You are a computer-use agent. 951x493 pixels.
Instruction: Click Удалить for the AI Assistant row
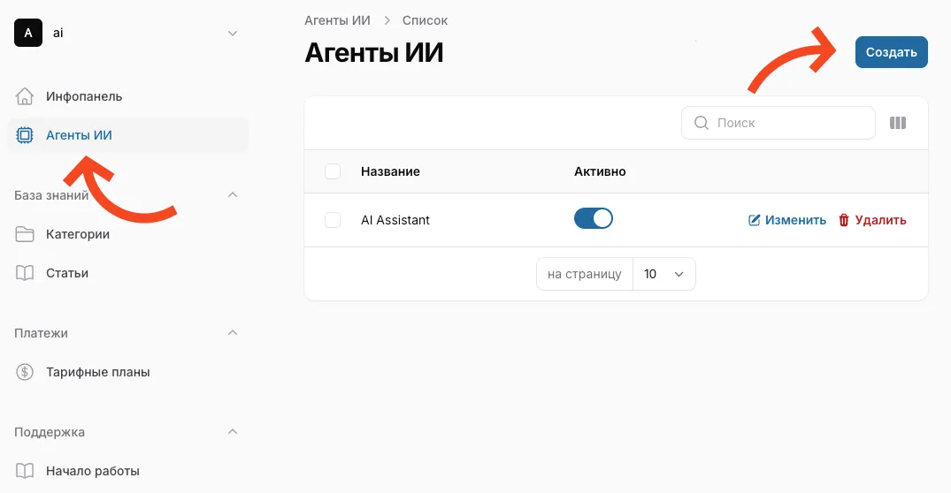[x=872, y=220]
